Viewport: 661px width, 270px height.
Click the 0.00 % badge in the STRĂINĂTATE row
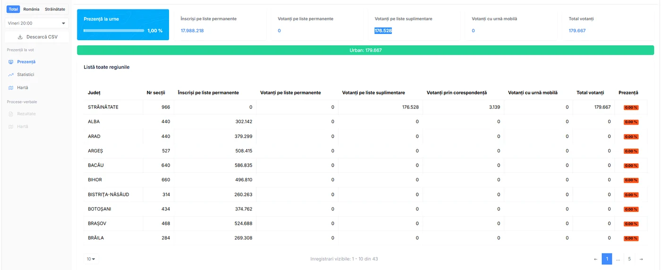point(631,107)
